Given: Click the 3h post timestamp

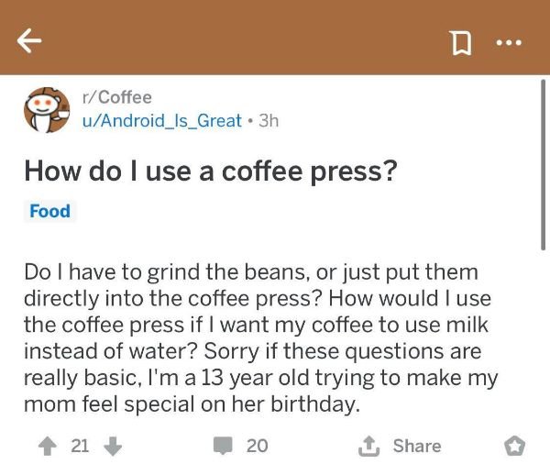Looking at the screenshot, I should point(269,121).
